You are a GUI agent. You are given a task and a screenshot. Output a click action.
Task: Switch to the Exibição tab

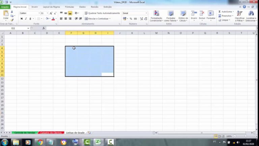tap(108, 7)
